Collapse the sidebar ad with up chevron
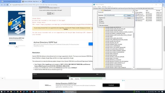 [16, 47]
